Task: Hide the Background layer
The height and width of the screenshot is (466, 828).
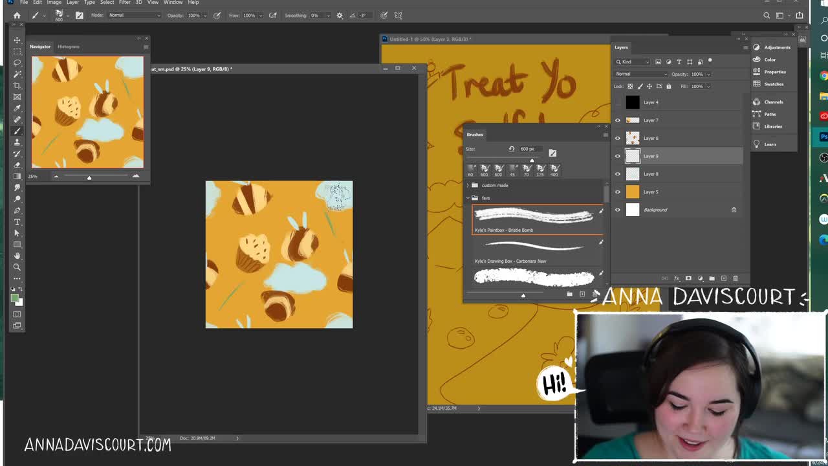Action: coord(618,209)
